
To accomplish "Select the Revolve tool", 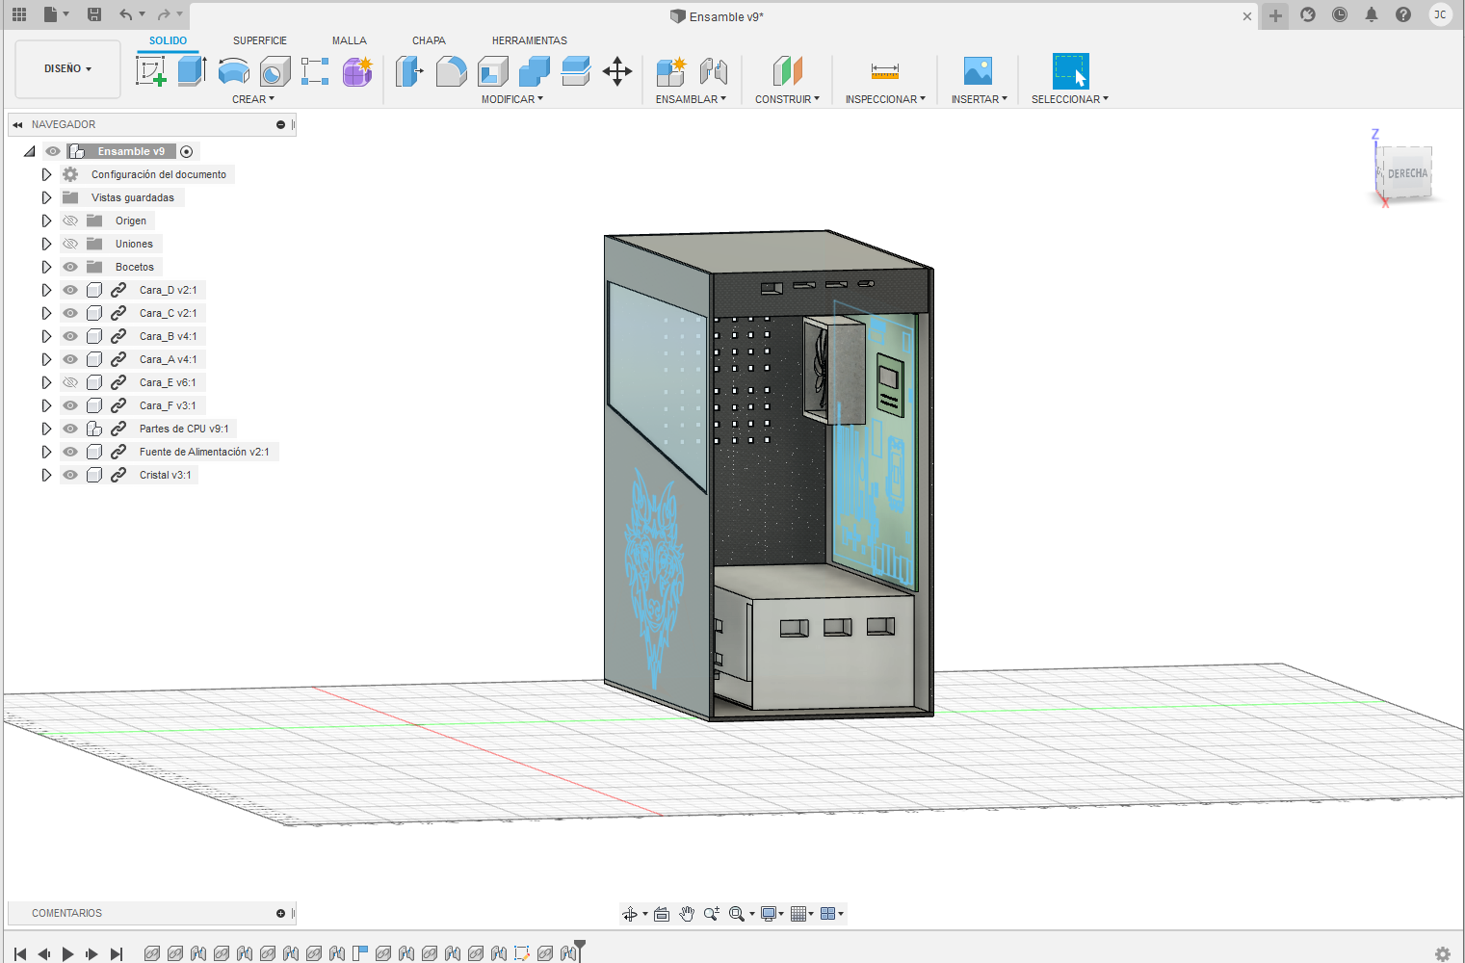I will [x=233, y=71].
